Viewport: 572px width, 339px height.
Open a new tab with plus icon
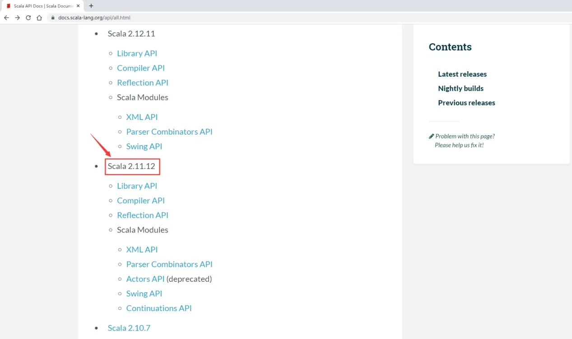91,6
